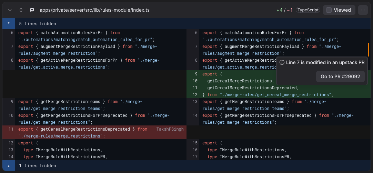The width and height of the screenshot is (373, 173).
Task: Click the TypeScript language badge
Action: click(x=308, y=10)
